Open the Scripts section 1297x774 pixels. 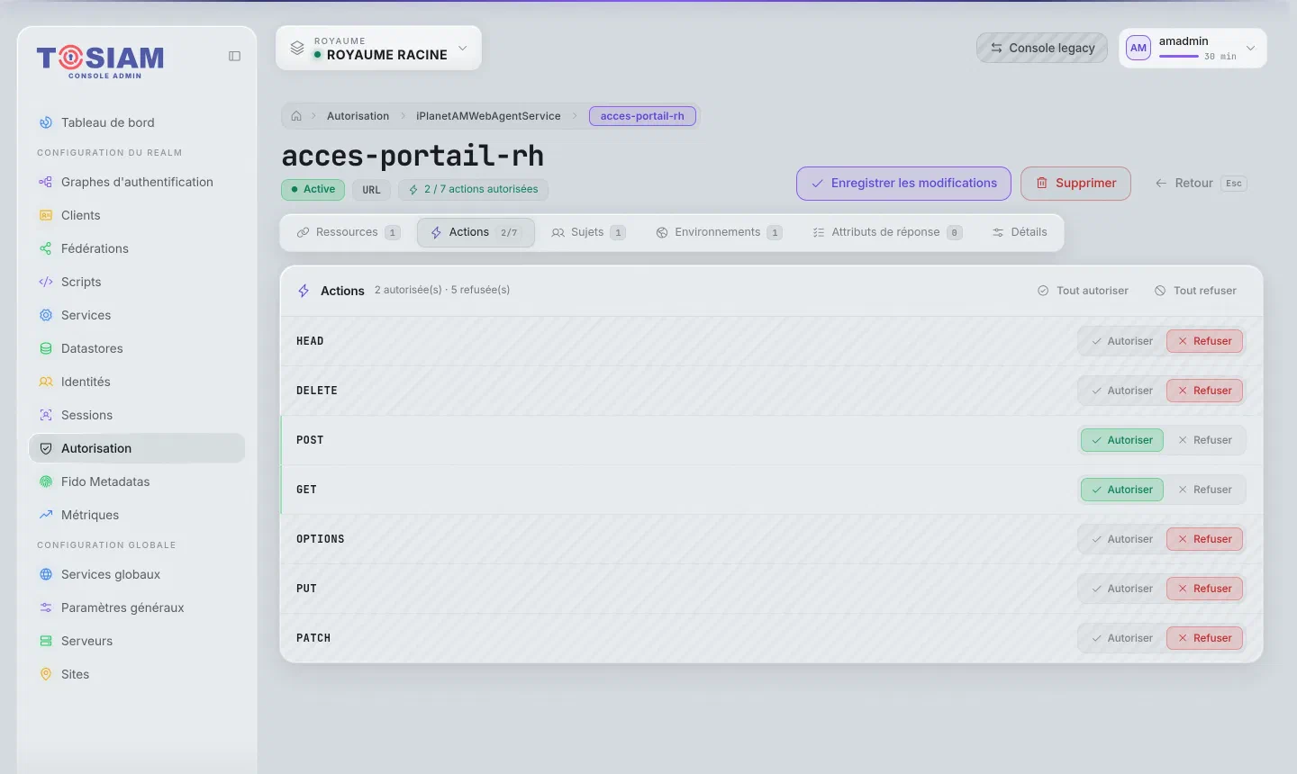pos(137,282)
